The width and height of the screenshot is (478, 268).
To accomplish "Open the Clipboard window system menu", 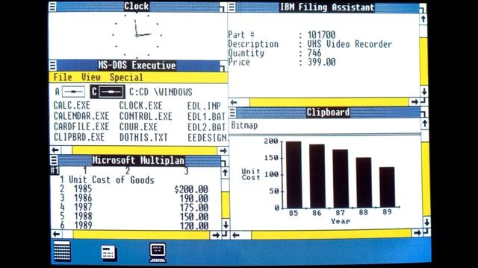I will [x=232, y=112].
